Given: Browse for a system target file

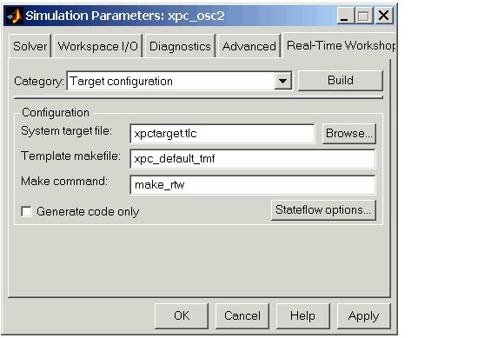Looking at the screenshot, I should click(x=349, y=133).
